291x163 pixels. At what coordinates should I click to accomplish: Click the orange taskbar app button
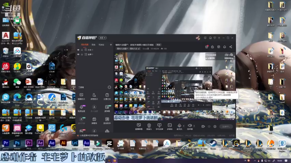point(115,160)
